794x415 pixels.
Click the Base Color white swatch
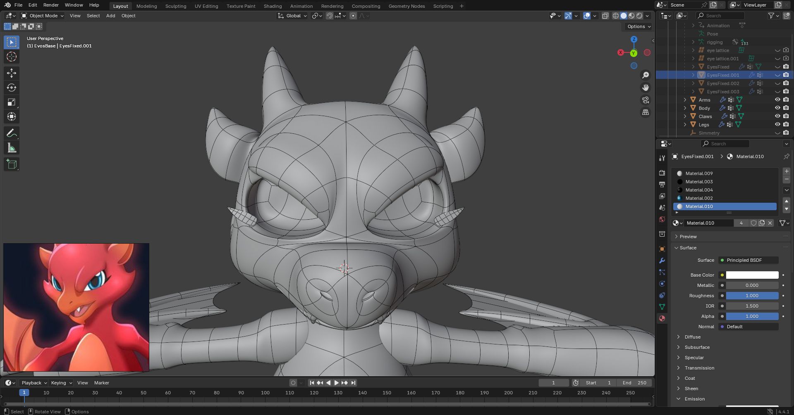click(752, 275)
